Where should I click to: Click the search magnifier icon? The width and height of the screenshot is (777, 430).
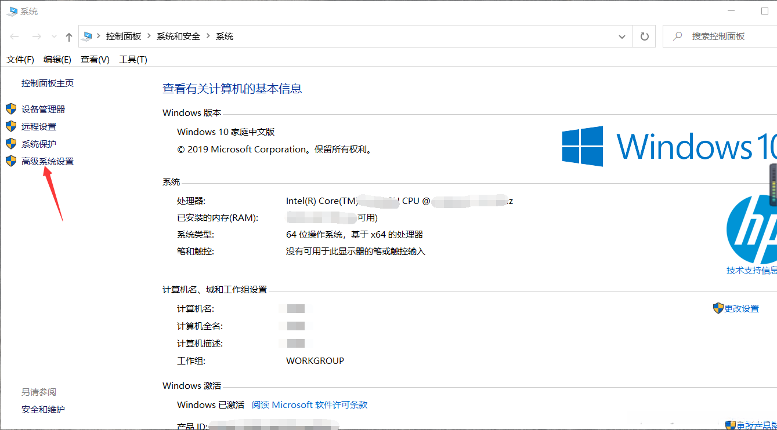pos(677,36)
